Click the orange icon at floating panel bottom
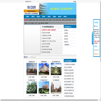The image size is (101, 101). pyautogui.click(x=95, y=54)
